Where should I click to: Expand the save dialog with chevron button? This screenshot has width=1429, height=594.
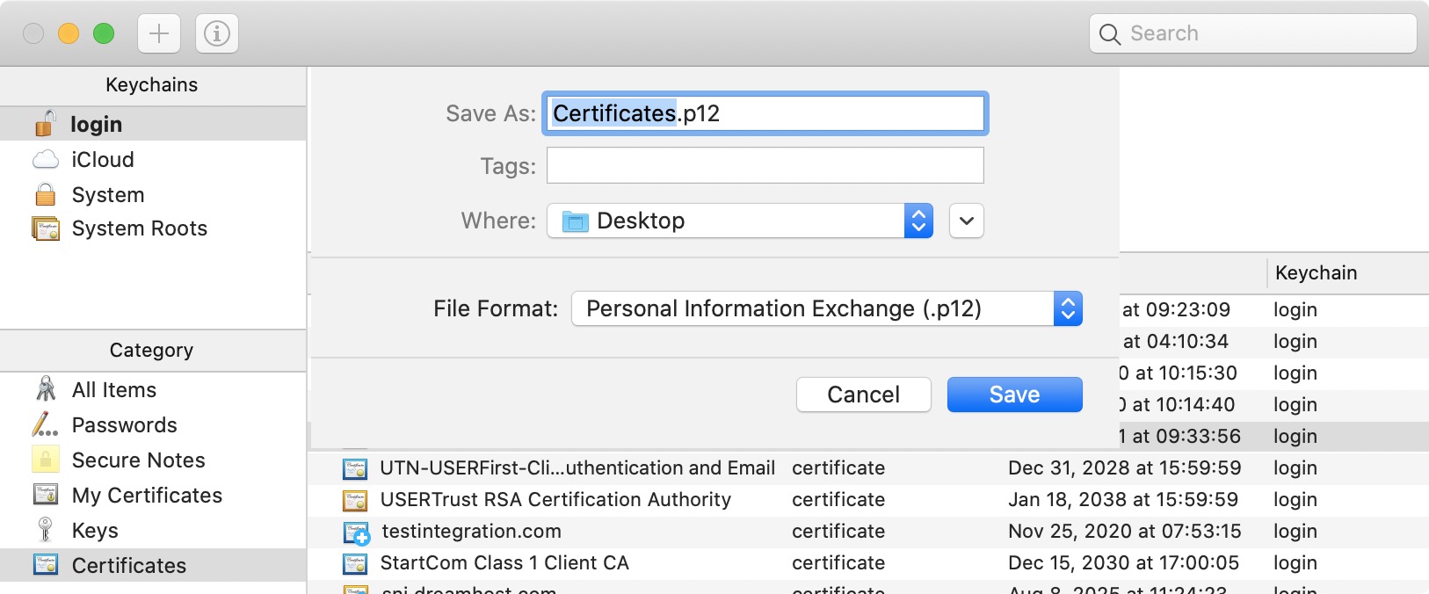tap(967, 221)
